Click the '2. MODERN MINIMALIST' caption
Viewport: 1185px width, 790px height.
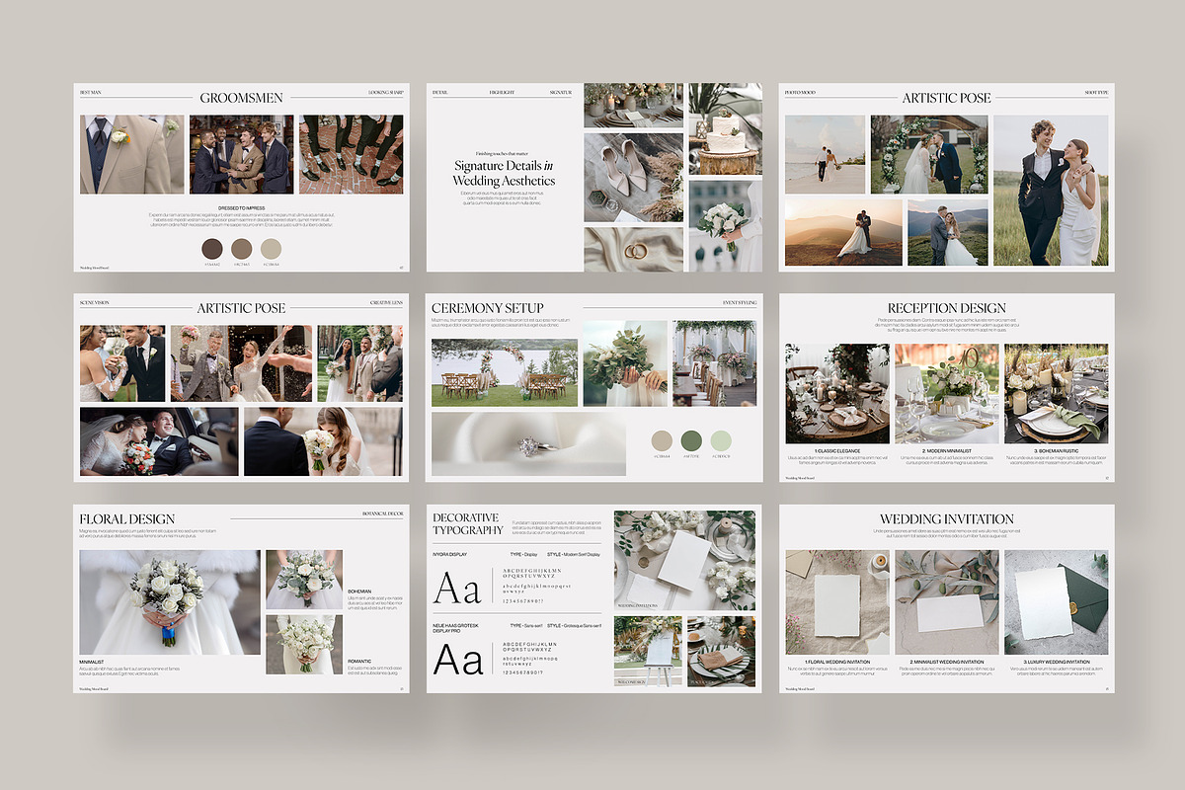(x=946, y=451)
